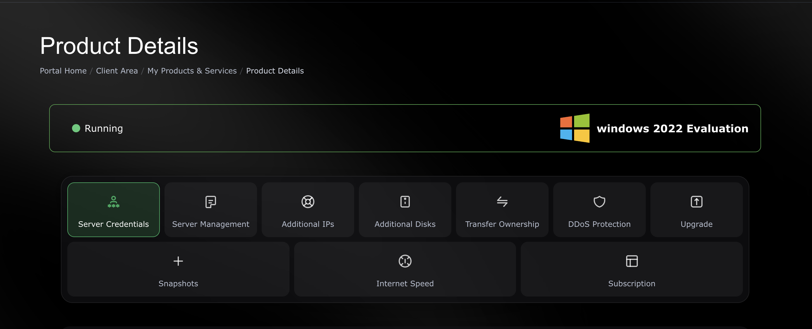Click the Upgrade upload-arrow icon
This screenshot has width=812, height=329.
[x=696, y=202]
